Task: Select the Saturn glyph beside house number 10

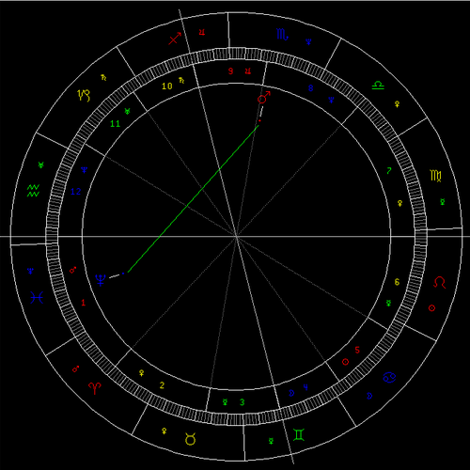Action: point(181,80)
